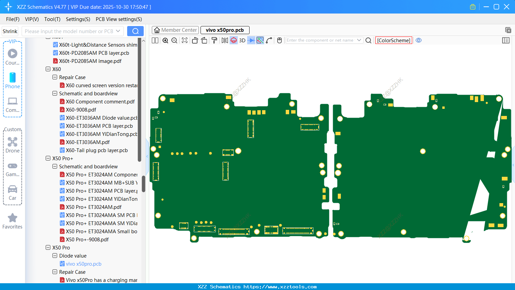Image resolution: width=515 pixels, height=290 pixels.
Task: Open the ColorScheme picker
Action: (394, 40)
